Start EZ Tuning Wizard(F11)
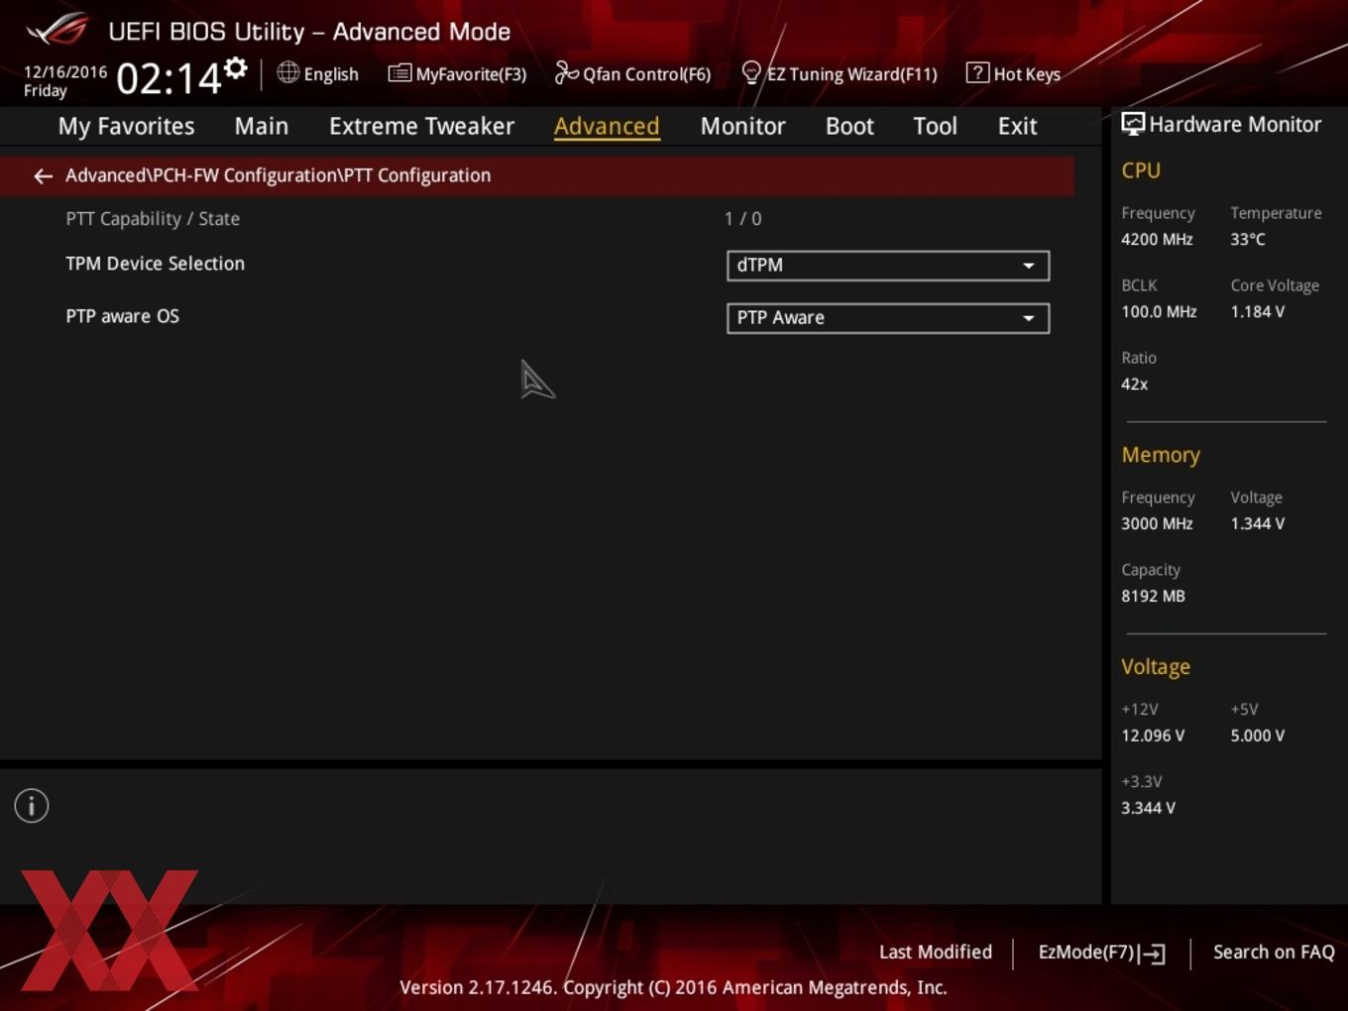The width and height of the screenshot is (1348, 1011). coord(852,74)
